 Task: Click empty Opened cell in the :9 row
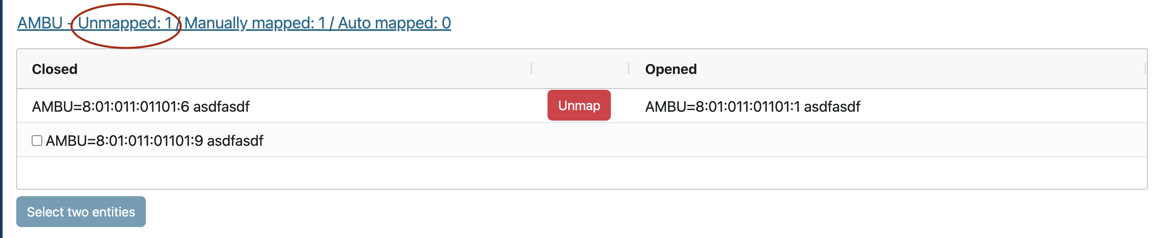coord(856,141)
